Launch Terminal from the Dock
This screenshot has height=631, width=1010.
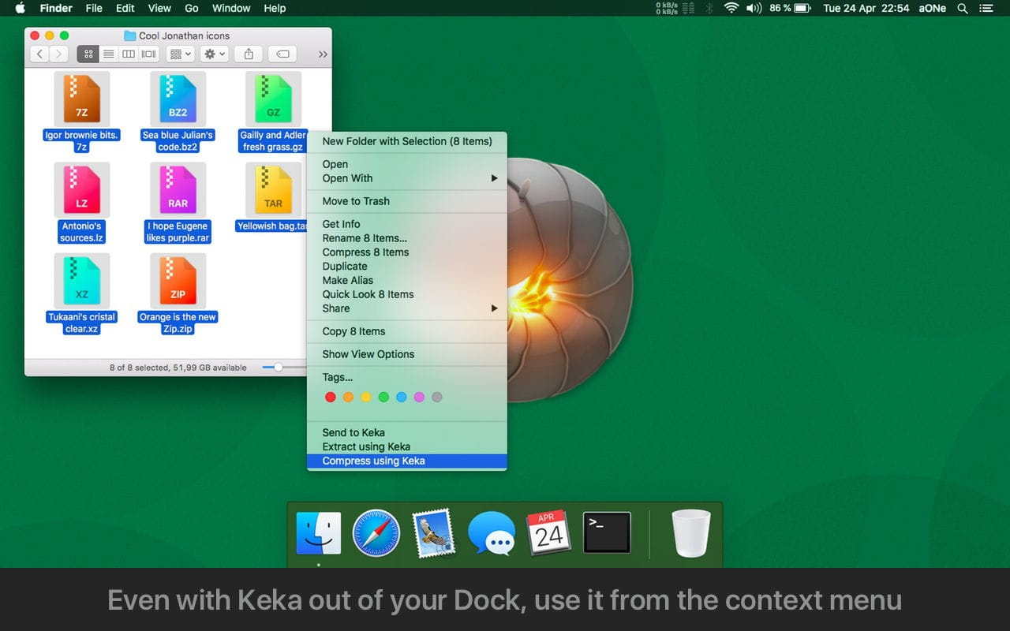click(x=607, y=533)
